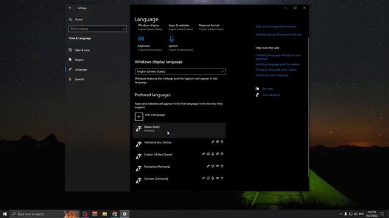Open File Explorer from the taskbar
Screen dimensions: 389x218
tap(105, 214)
